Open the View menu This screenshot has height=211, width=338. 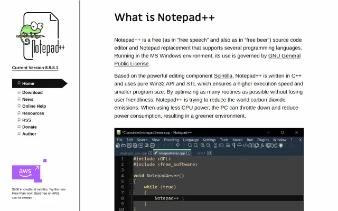(156, 140)
